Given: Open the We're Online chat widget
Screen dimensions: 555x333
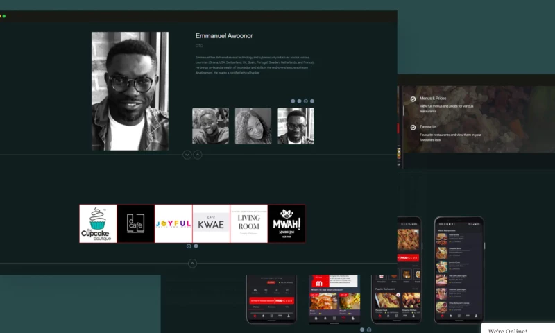Looking at the screenshot, I should coord(517,329).
